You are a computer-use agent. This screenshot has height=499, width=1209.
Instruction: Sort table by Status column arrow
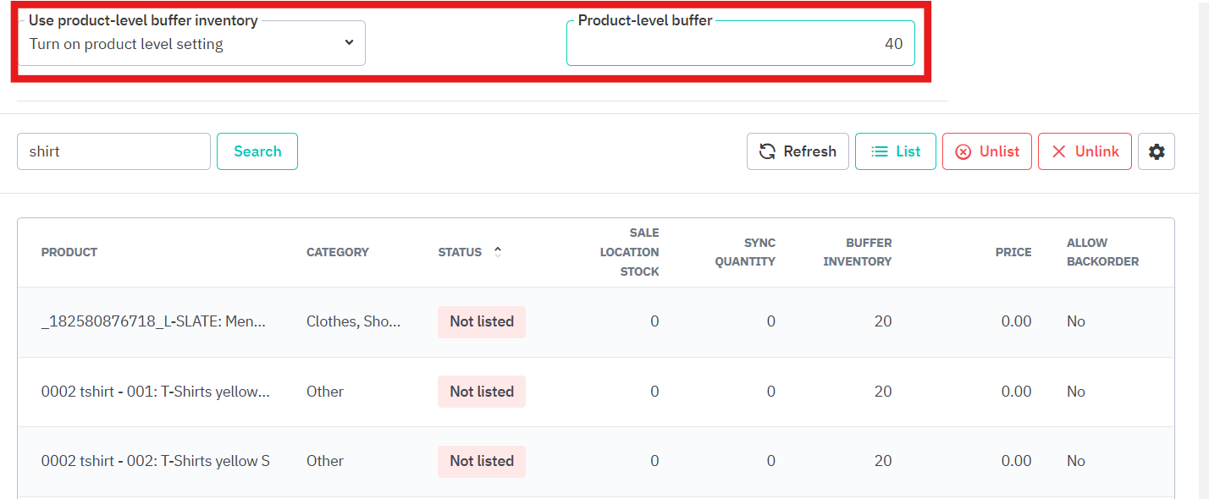click(498, 252)
